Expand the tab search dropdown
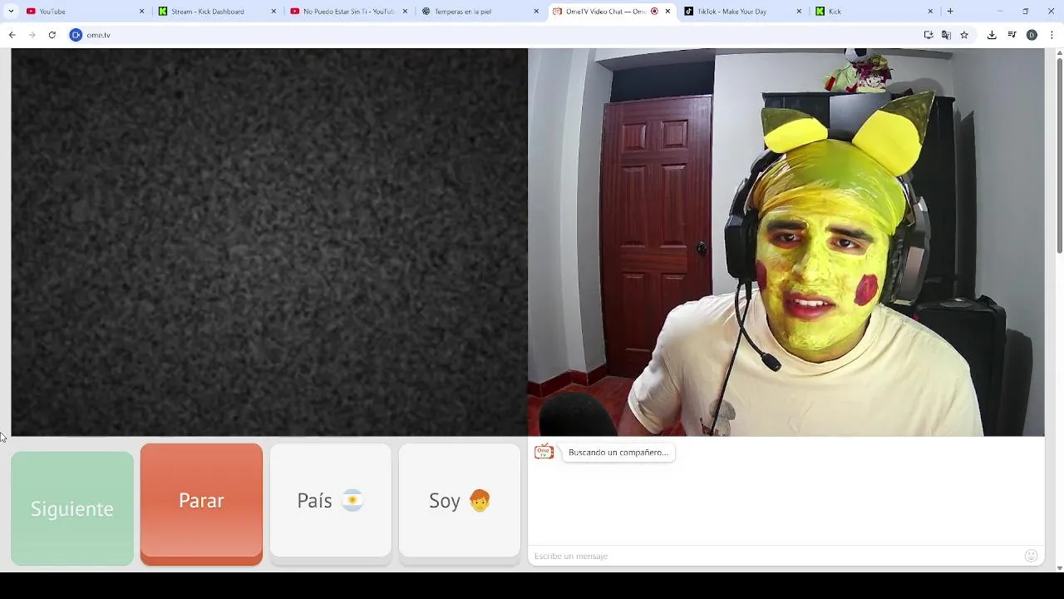Screen dimensions: 1064x599 pos(11,12)
